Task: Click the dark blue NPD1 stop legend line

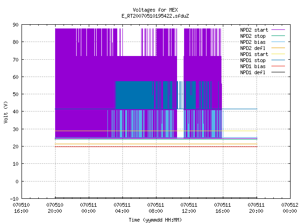Action: (278, 60)
